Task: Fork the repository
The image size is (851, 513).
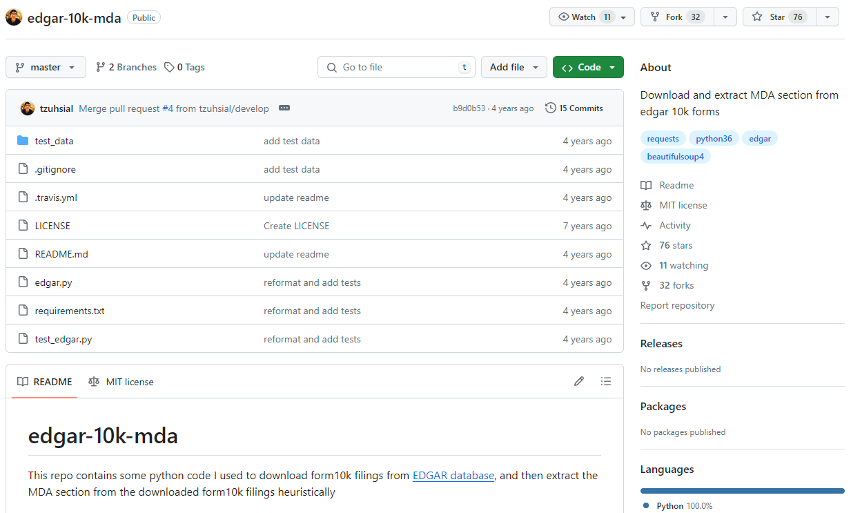Action: click(677, 17)
